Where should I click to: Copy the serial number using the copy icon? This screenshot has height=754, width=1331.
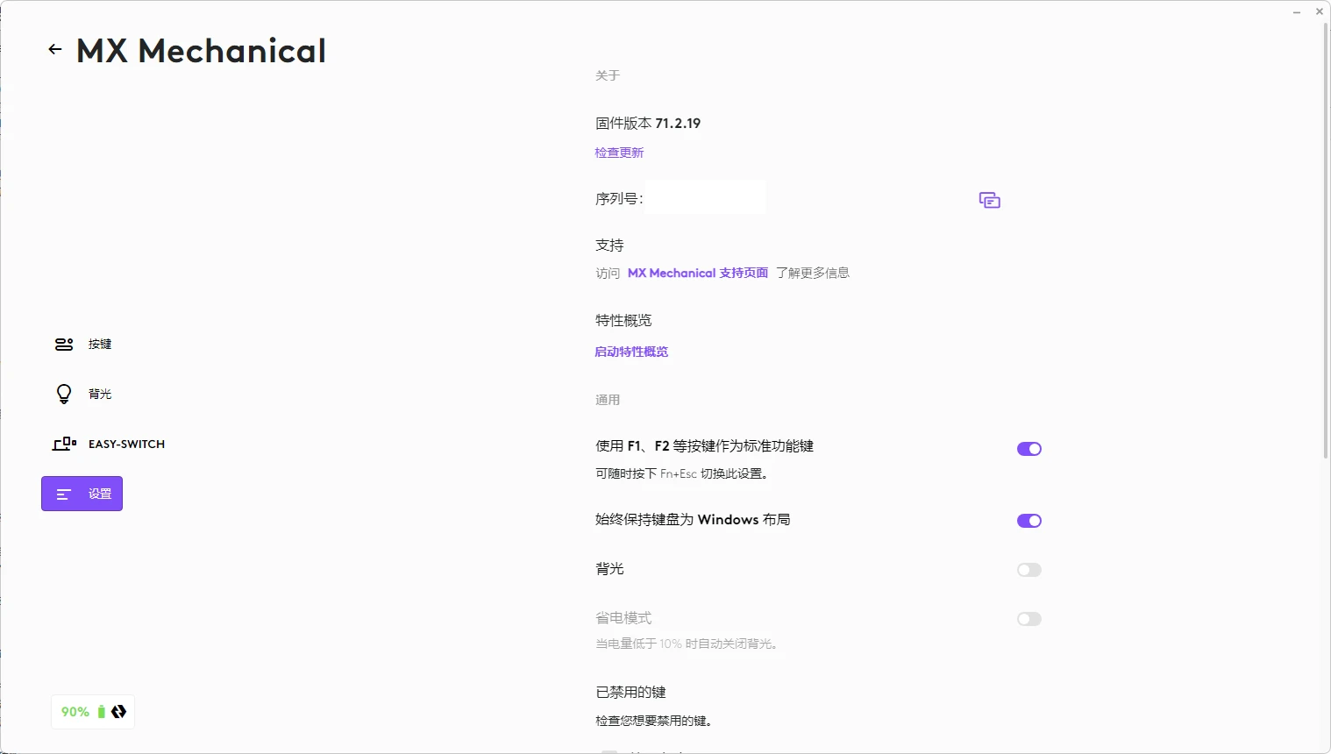(989, 200)
